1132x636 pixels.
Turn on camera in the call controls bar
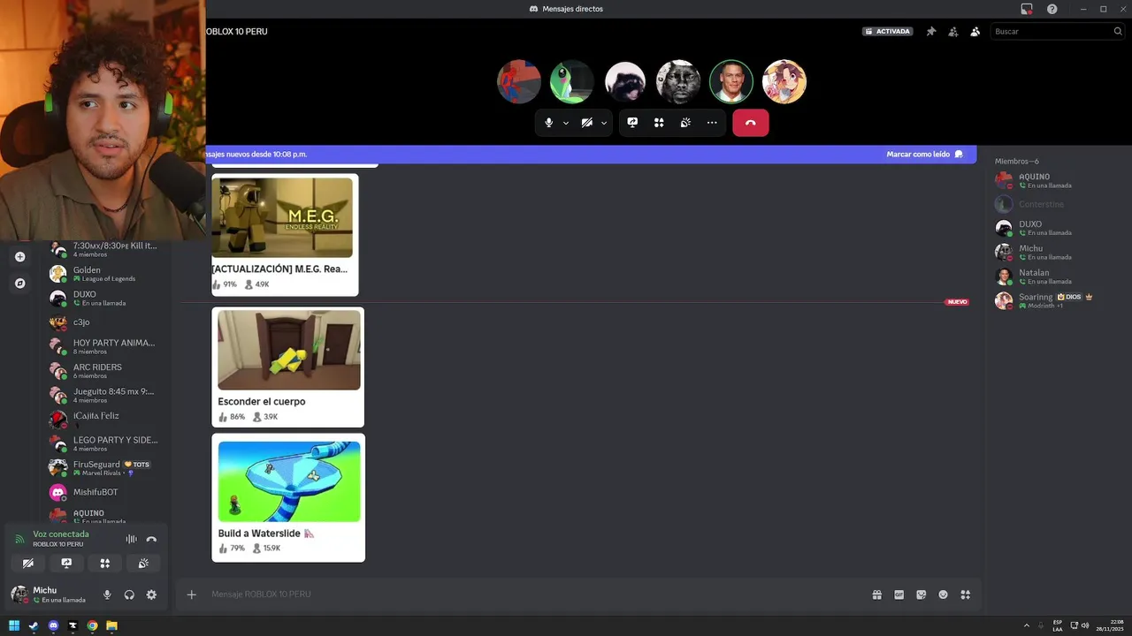586,123
